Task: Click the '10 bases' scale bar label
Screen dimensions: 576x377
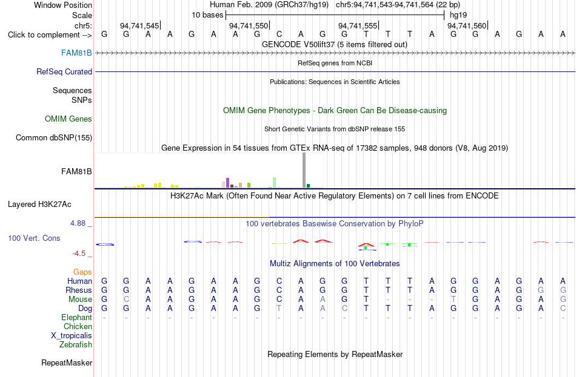Action: [207, 15]
